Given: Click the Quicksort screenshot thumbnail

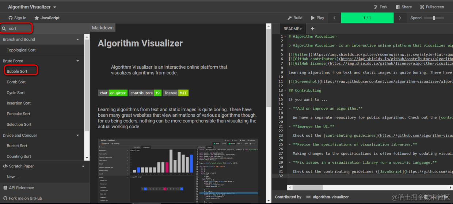Looking at the screenshot, I should 178,170.
